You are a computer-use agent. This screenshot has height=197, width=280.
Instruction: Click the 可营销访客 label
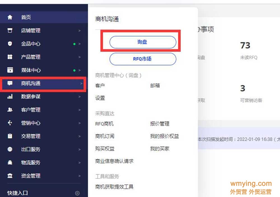pos(251,101)
